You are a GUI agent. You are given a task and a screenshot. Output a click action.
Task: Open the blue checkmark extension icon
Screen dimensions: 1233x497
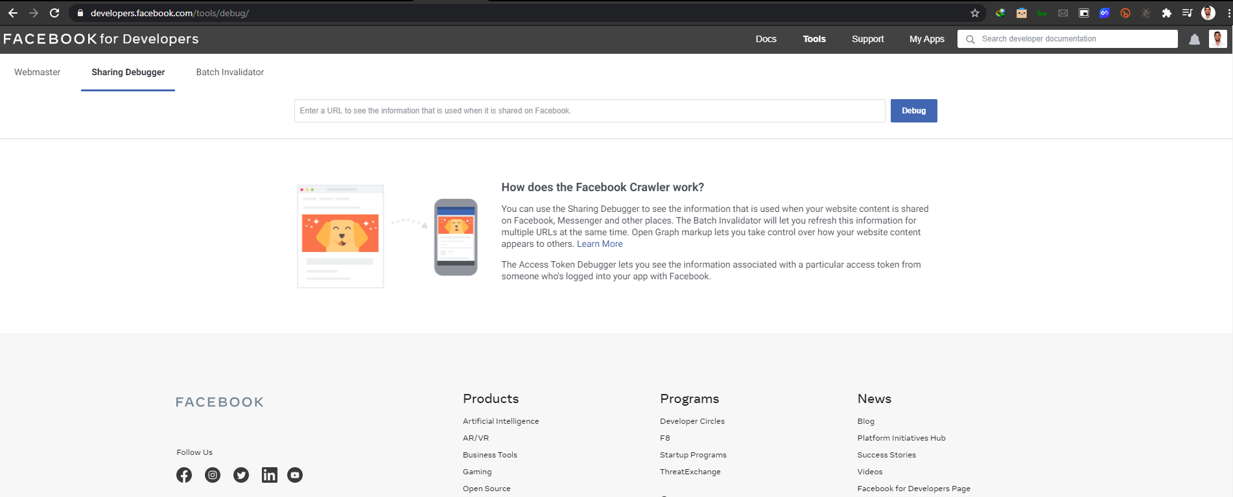click(1105, 13)
